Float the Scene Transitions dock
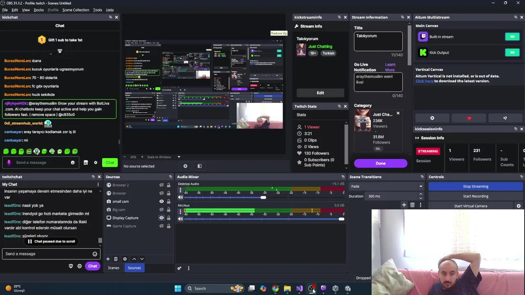The height and width of the screenshot is (295, 525). pyautogui.click(x=422, y=177)
